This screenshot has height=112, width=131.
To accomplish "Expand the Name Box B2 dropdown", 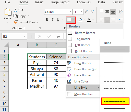I will (x=25, y=36).
